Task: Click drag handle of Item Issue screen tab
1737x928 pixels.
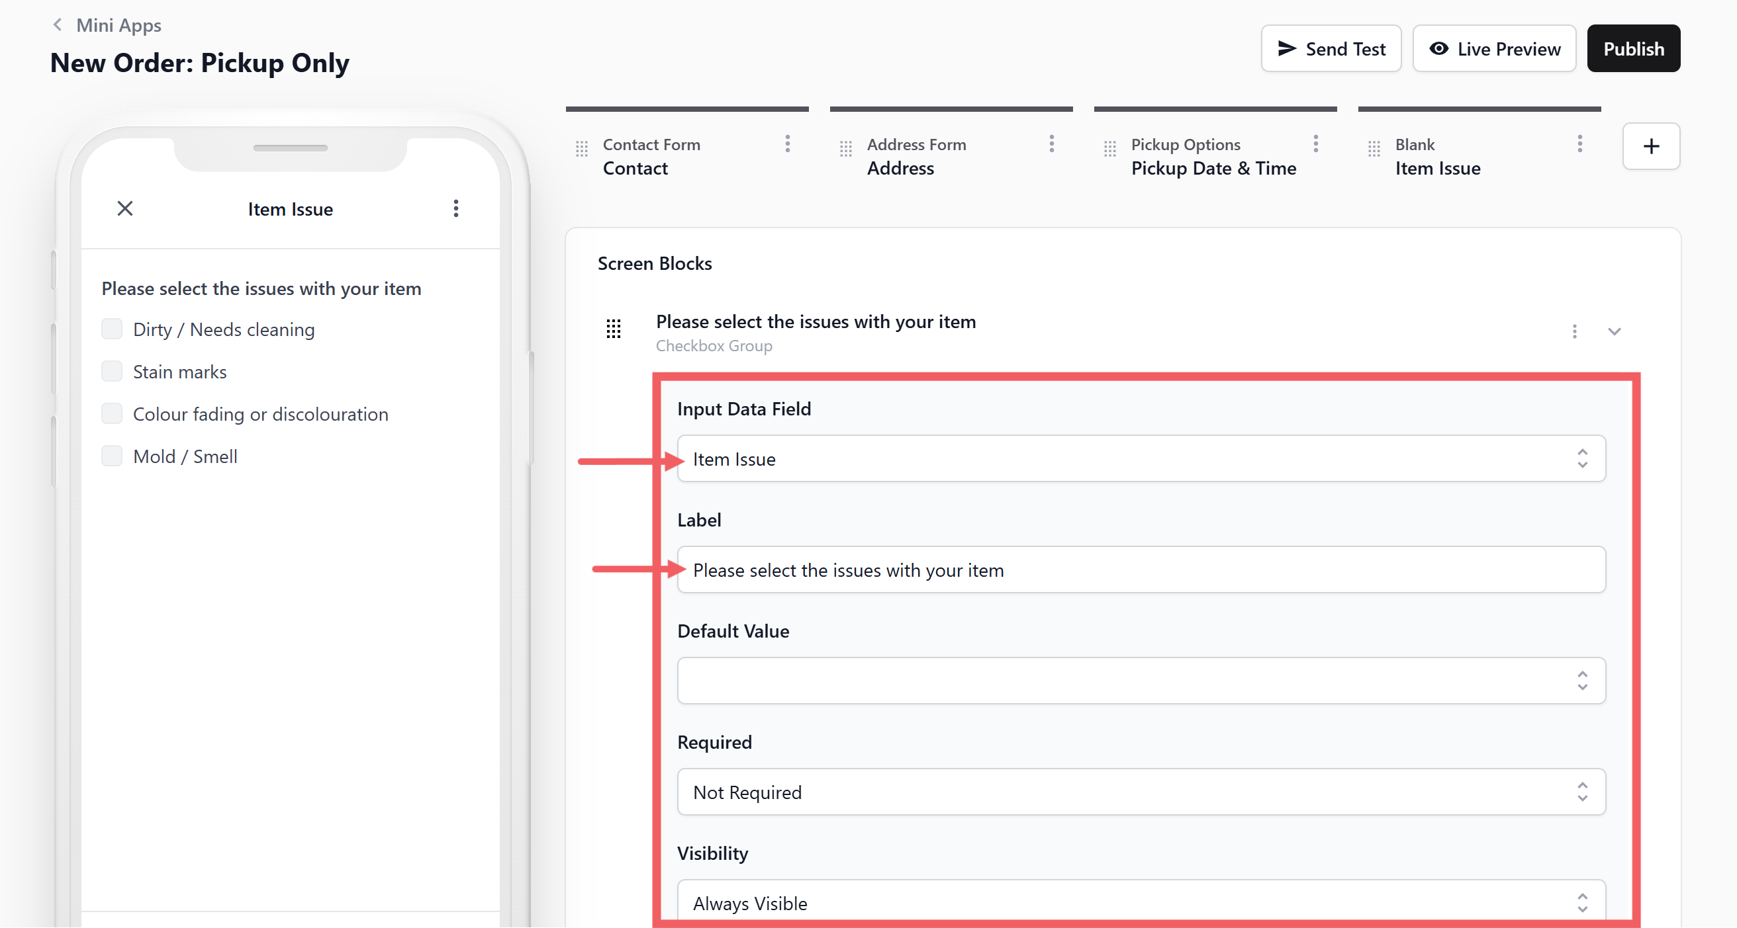Action: coord(1374,149)
